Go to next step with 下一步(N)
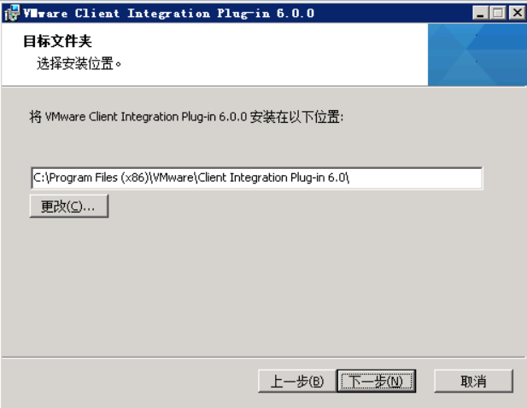527x408 pixels. pyautogui.click(x=376, y=382)
